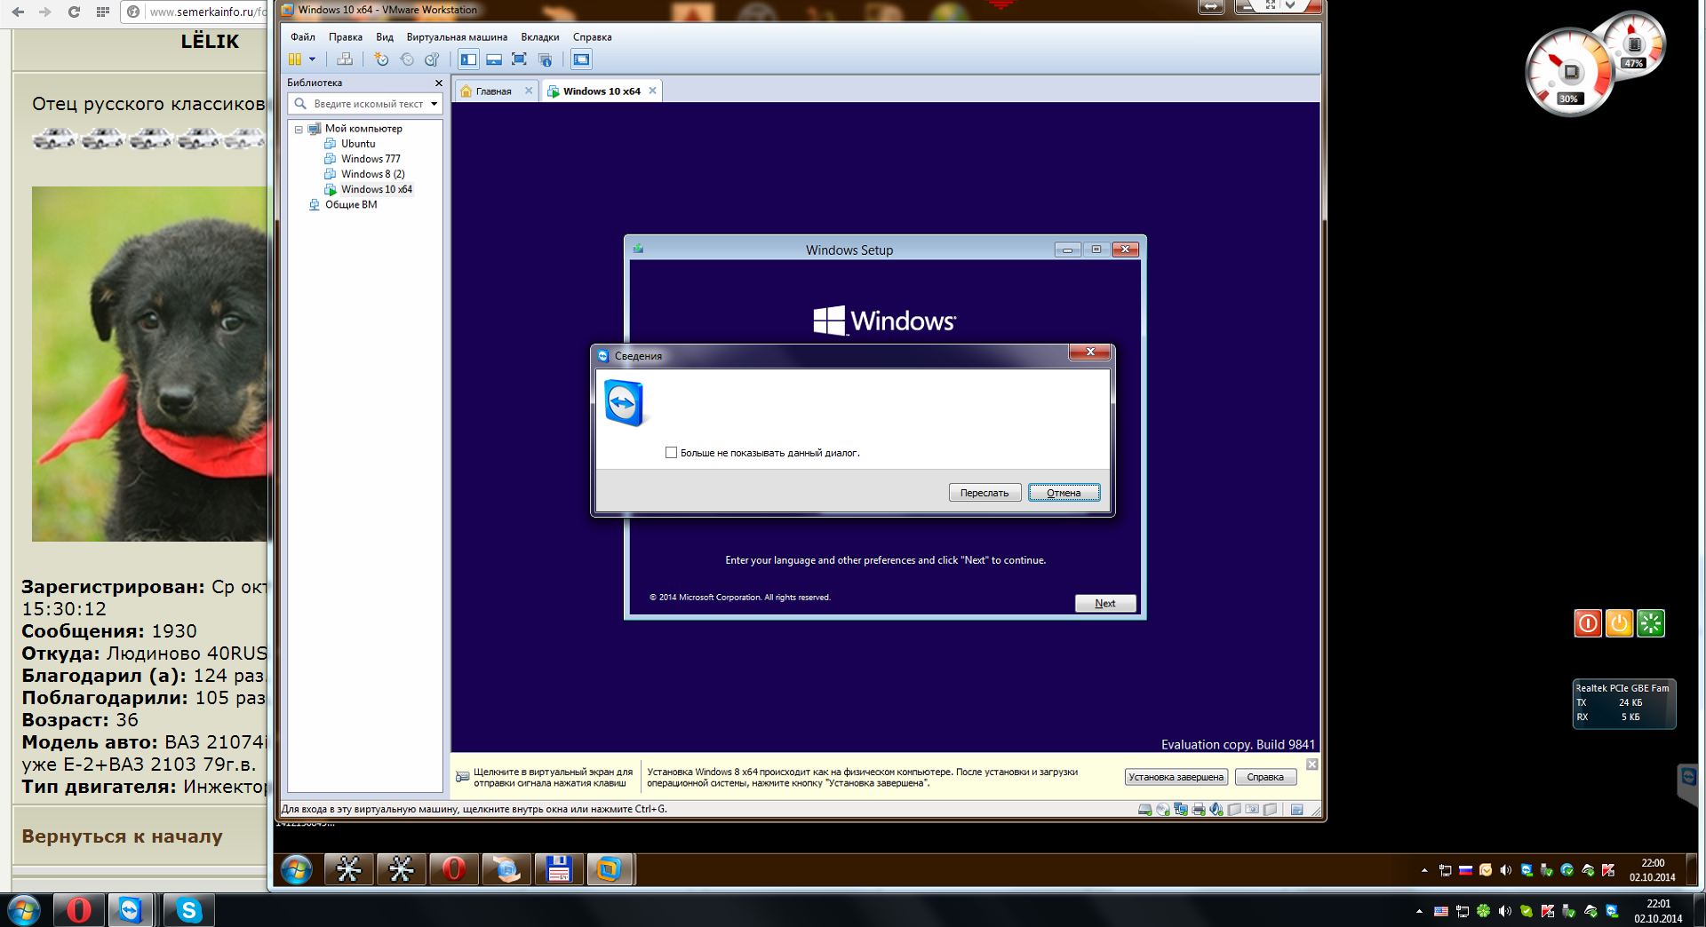Open the library search field dropdown arrow

pos(434,104)
